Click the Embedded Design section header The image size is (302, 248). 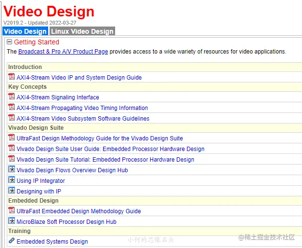(155, 201)
